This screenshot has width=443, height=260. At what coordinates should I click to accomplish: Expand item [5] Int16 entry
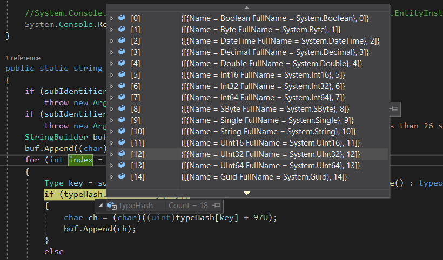tap(112, 75)
